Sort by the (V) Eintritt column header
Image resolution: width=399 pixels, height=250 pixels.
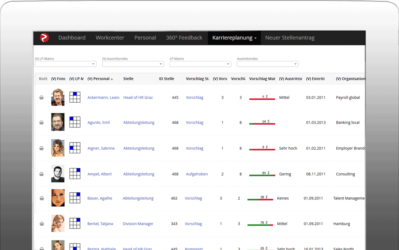click(315, 79)
